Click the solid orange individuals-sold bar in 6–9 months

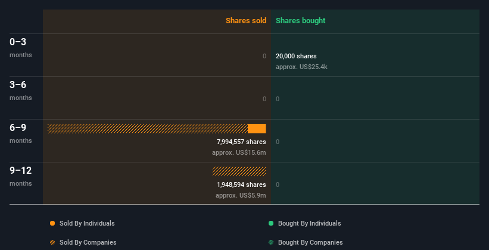pyautogui.click(x=257, y=129)
